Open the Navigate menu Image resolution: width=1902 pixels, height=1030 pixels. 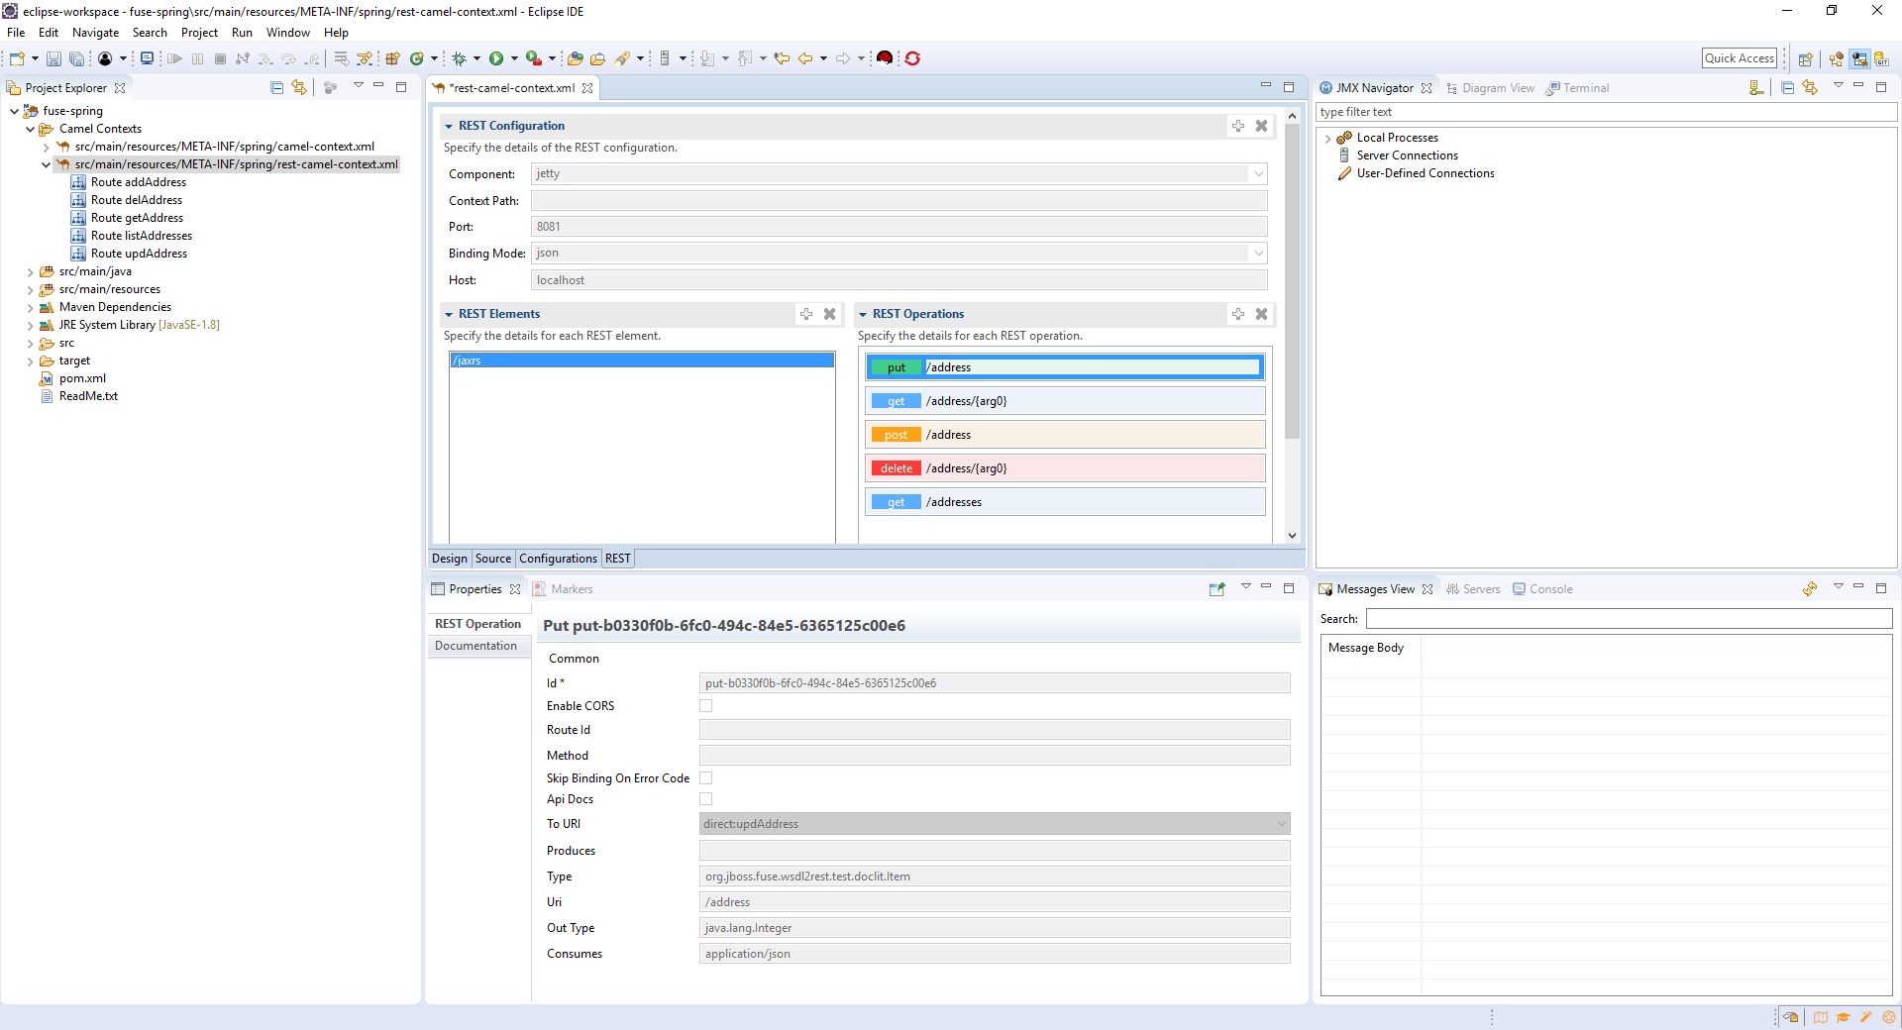(95, 33)
